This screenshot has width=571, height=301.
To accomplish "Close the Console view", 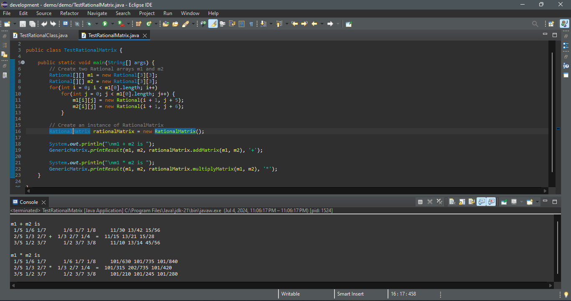I will pyautogui.click(x=43, y=202).
